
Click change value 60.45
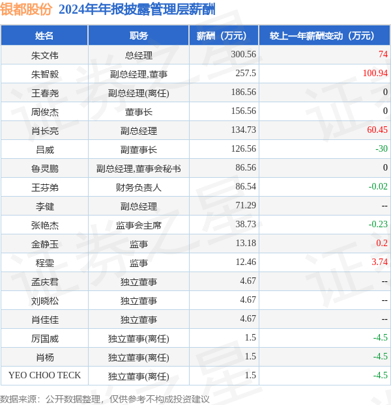pos(377,130)
